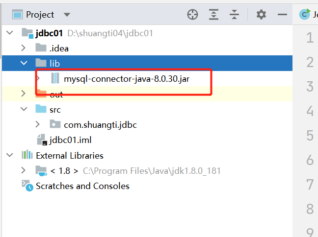Select the src folder
Screen dimensions: 318x237
(55, 109)
